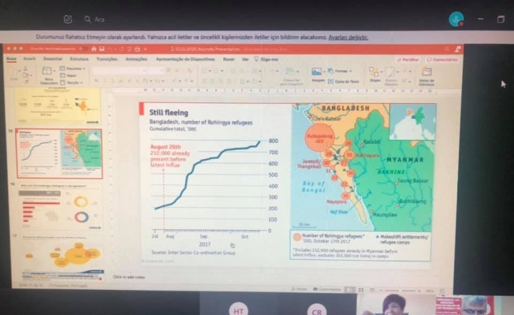Open the Ideias de Estrutura designer icon
This screenshot has height=315, width=514.
click(x=426, y=73)
